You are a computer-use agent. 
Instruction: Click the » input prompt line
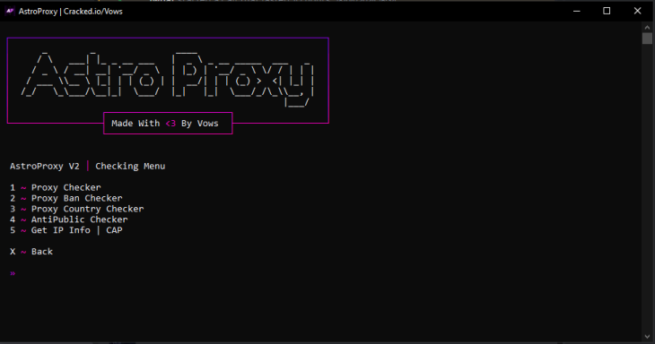(x=13, y=273)
